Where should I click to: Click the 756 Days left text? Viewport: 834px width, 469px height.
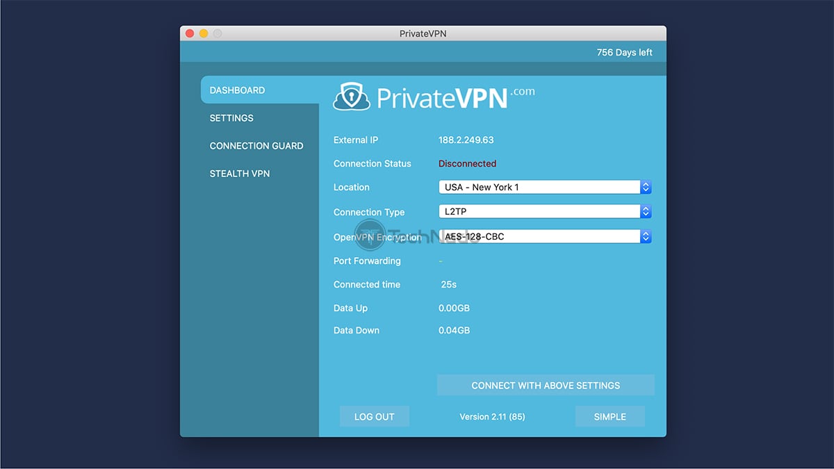(625, 52)
